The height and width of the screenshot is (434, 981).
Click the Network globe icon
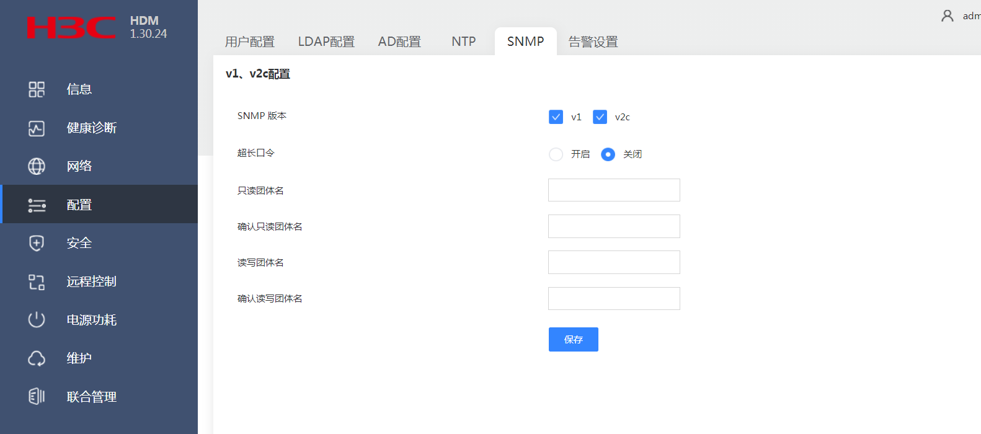[37, 166]
